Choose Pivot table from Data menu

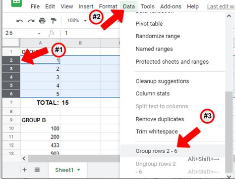(x=149, y=24)
